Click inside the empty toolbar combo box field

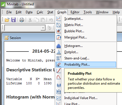point(23,28)
